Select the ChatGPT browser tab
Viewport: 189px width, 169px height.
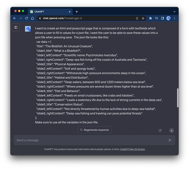coord(50,12)
